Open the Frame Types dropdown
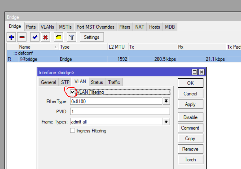Screen dimensions: 241x169 click(167, 122)
